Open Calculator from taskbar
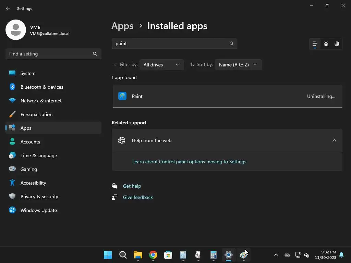 click(213, 255)
